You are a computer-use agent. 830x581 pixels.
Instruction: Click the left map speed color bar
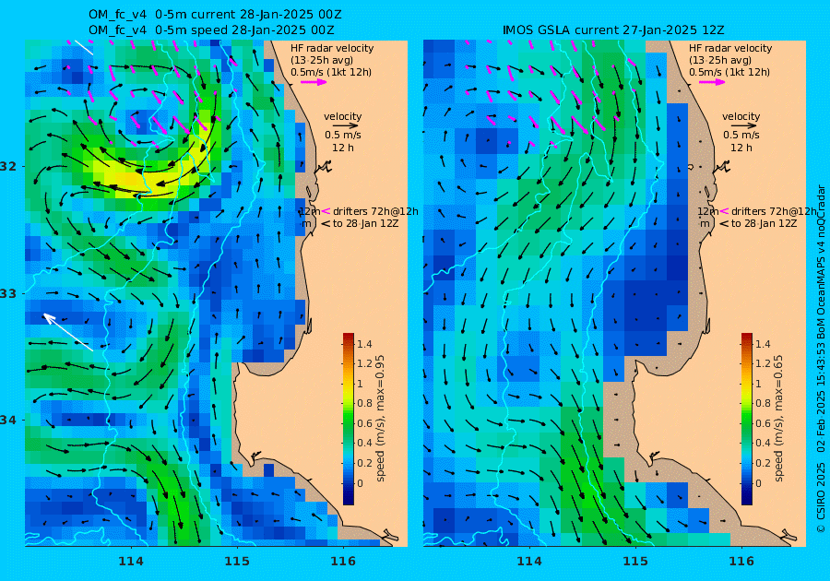[349, 419]
